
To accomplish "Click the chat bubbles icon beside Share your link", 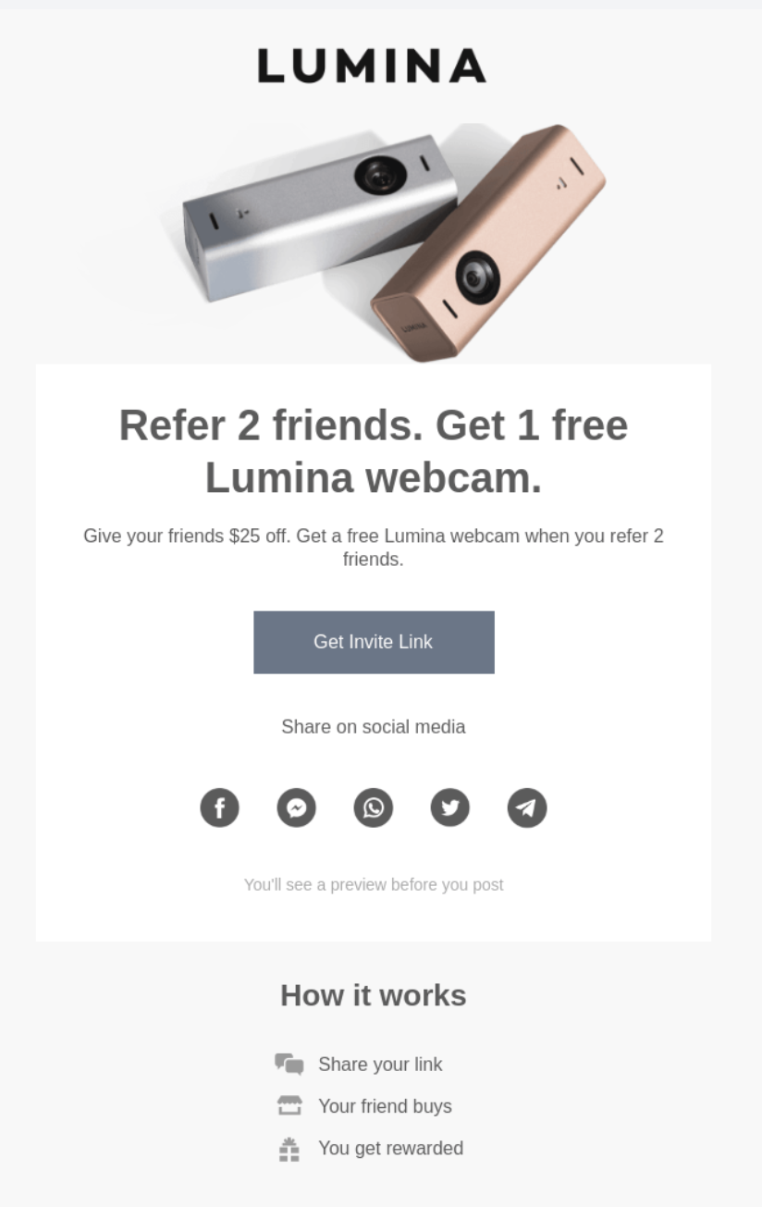I will click(x=289, y=1064).
